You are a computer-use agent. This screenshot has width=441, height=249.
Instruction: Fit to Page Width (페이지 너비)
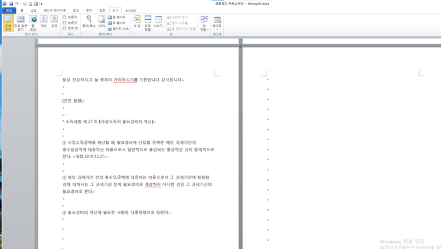118,29
